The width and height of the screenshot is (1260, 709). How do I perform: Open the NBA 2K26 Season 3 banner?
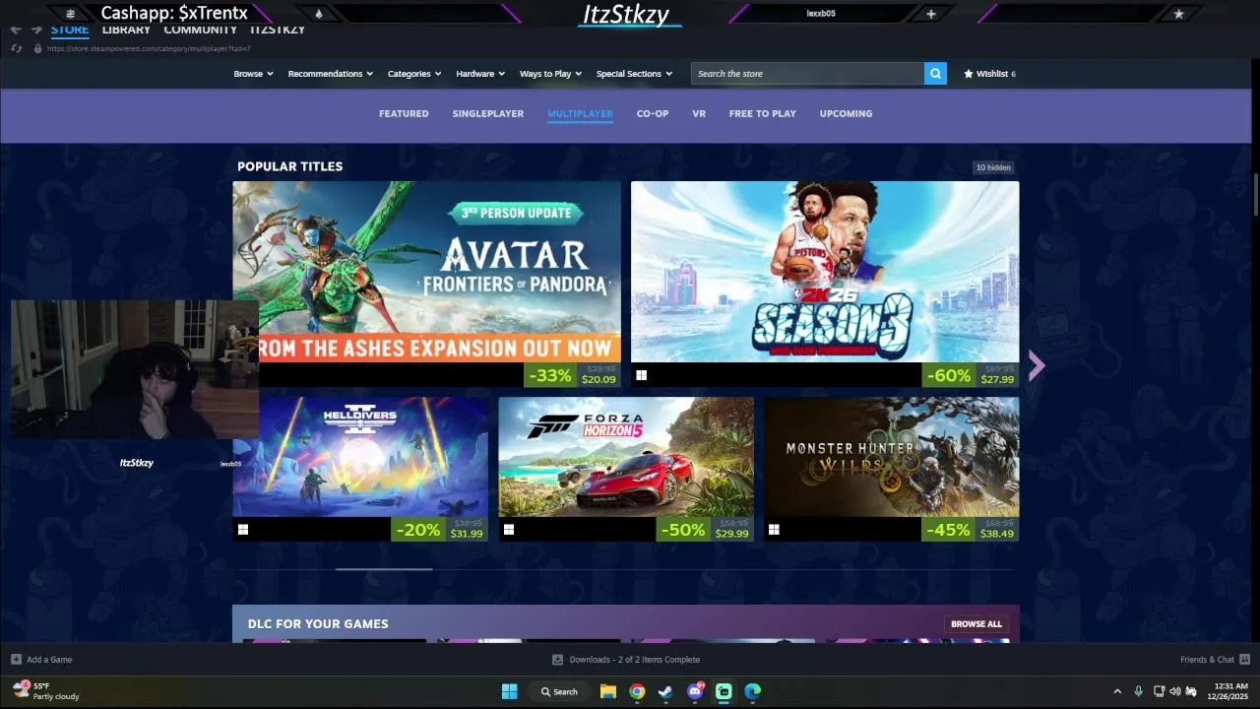[825, 272]
